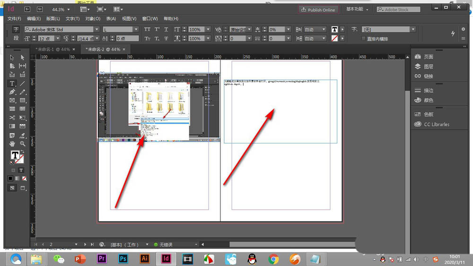Open the font style L dropdown

tap(136, 29)
